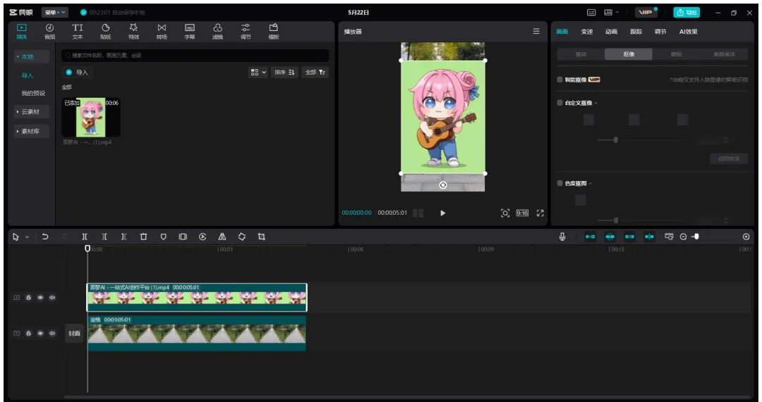Click the mirror flip icon in the timeline toolbar
Screen dimensions: 762x402
222,237
